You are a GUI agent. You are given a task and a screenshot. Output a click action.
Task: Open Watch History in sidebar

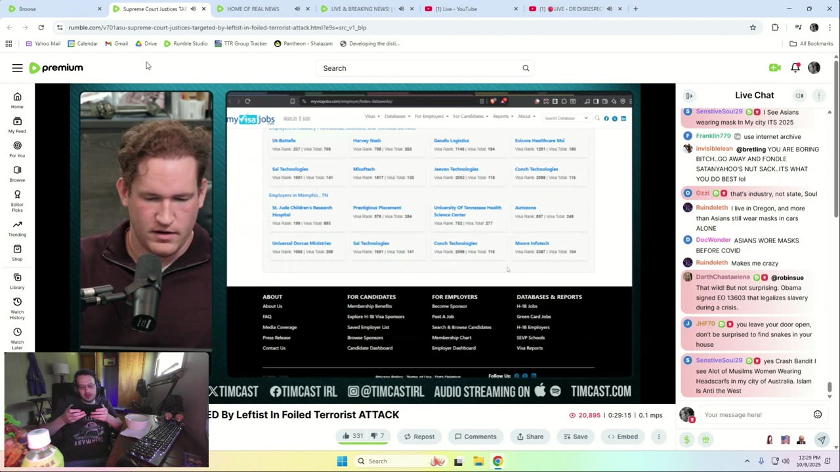coord(17,308)
